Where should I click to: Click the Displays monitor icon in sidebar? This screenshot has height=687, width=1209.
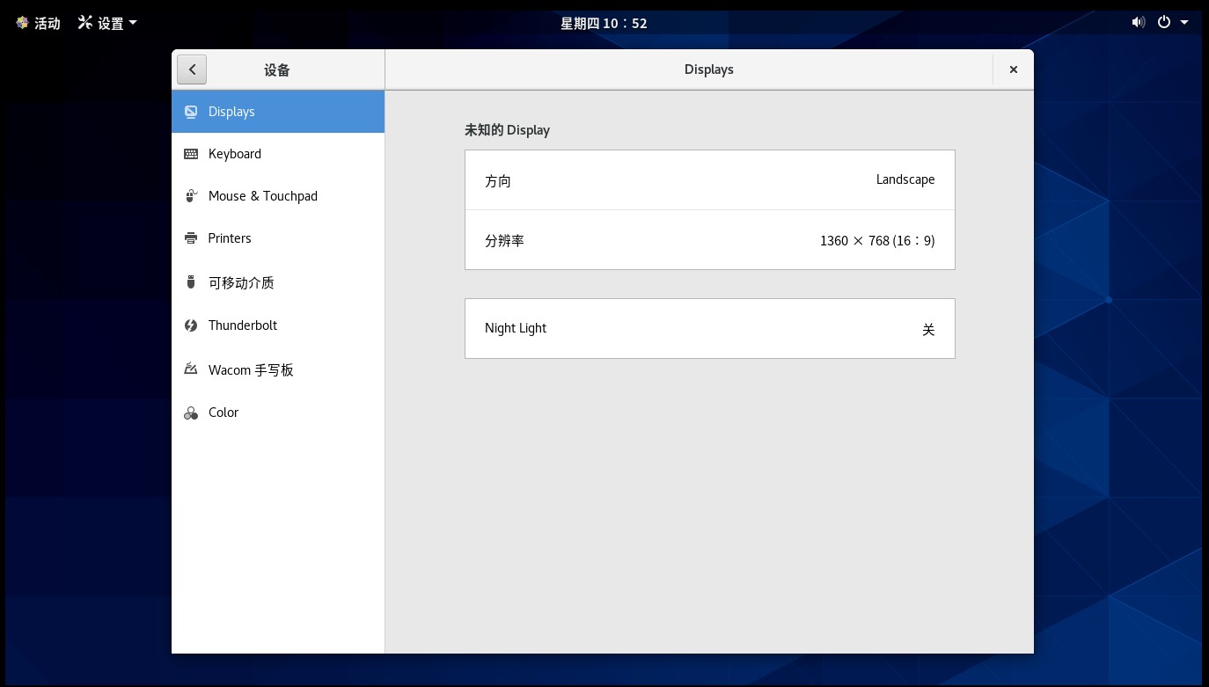point(191,112)
